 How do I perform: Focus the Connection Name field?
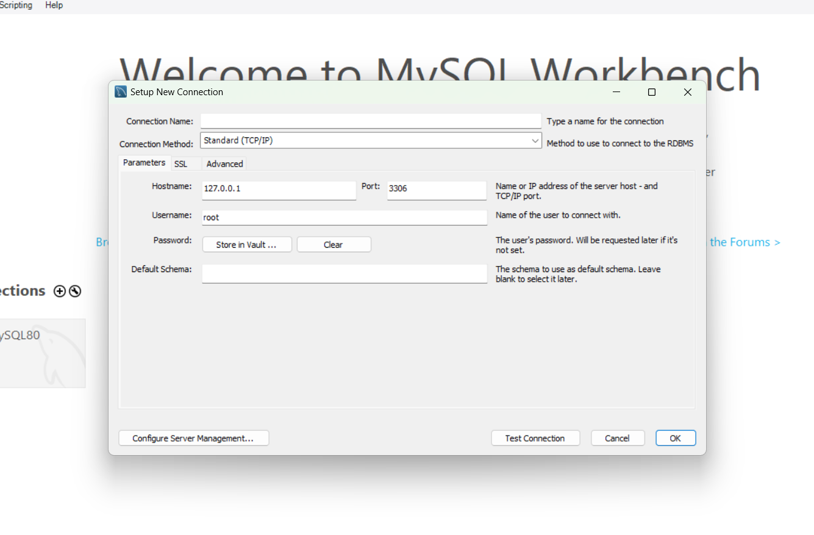tap(371, 121)
